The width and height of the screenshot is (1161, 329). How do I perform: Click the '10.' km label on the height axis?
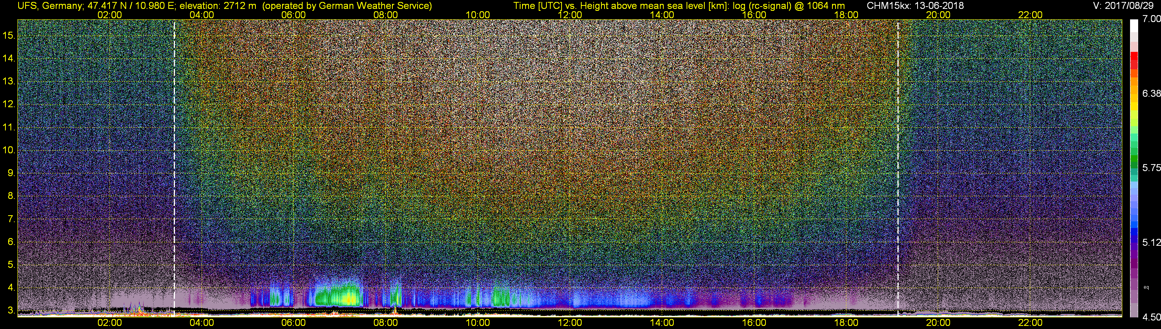[9, 150]
